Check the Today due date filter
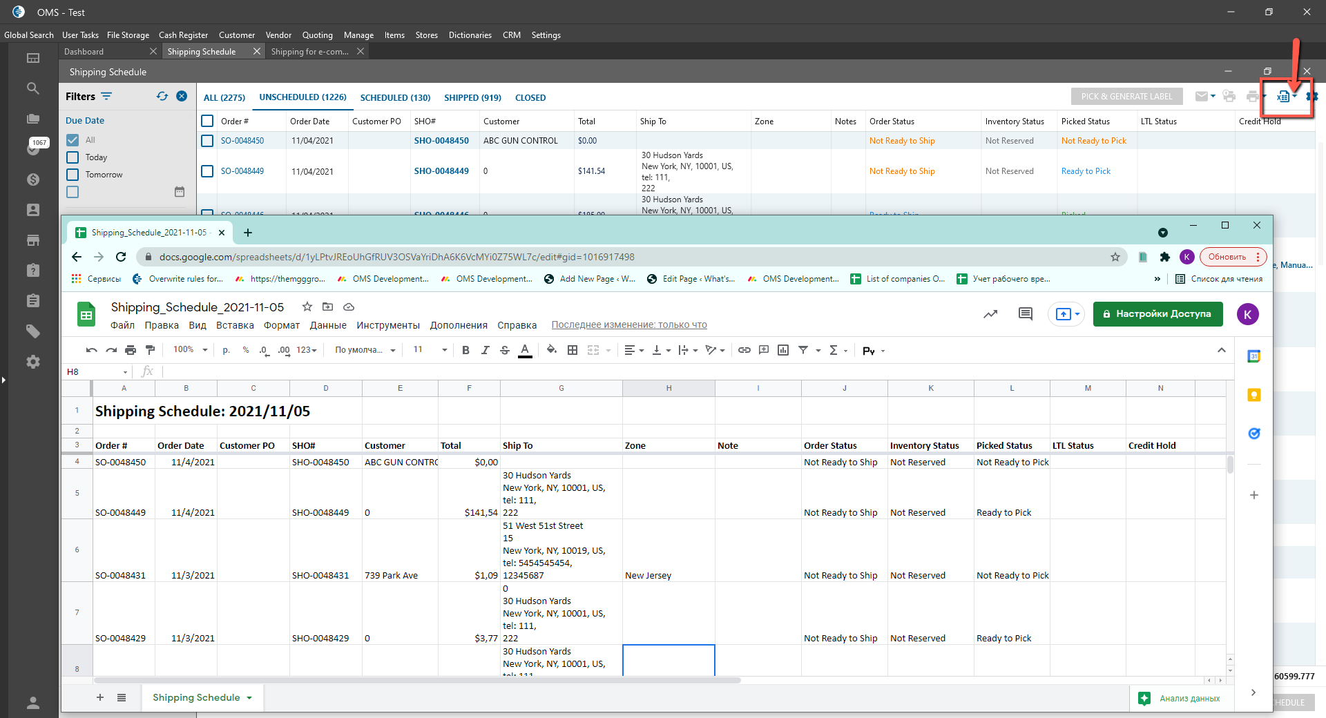Viewport: 1326px width, 718px height. [73, 157]
